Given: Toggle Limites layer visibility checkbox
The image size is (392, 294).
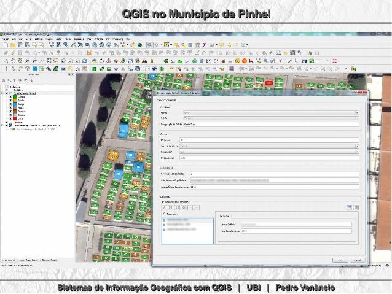Looking at the screenshot, I should (x=7, y=122).
